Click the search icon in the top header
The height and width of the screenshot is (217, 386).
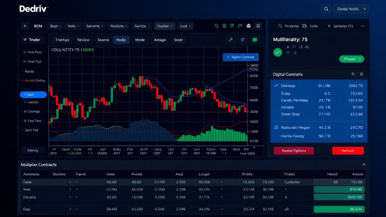(326, 9)
